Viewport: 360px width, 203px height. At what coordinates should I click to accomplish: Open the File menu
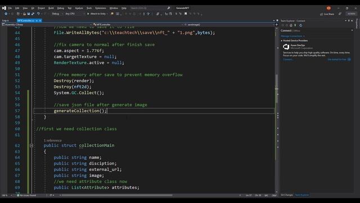point(10,8)
